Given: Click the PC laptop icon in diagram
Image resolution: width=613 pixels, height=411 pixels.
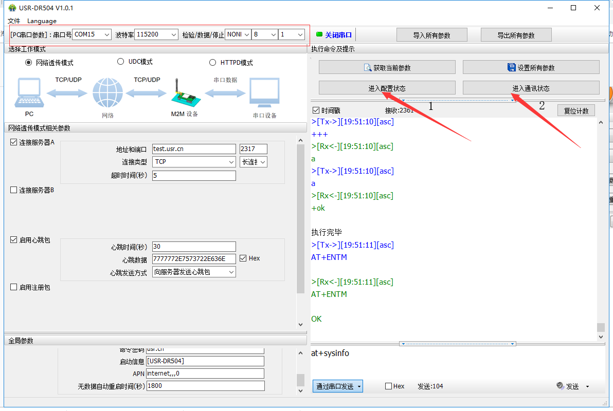Looking at the screenshot, I should click(x=30, y=94).
